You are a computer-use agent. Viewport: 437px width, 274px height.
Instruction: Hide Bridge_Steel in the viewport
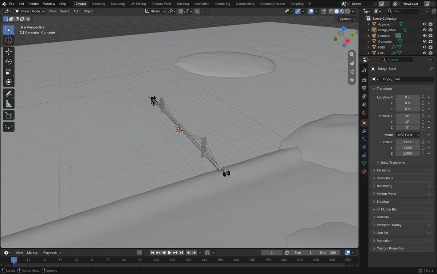424,30
